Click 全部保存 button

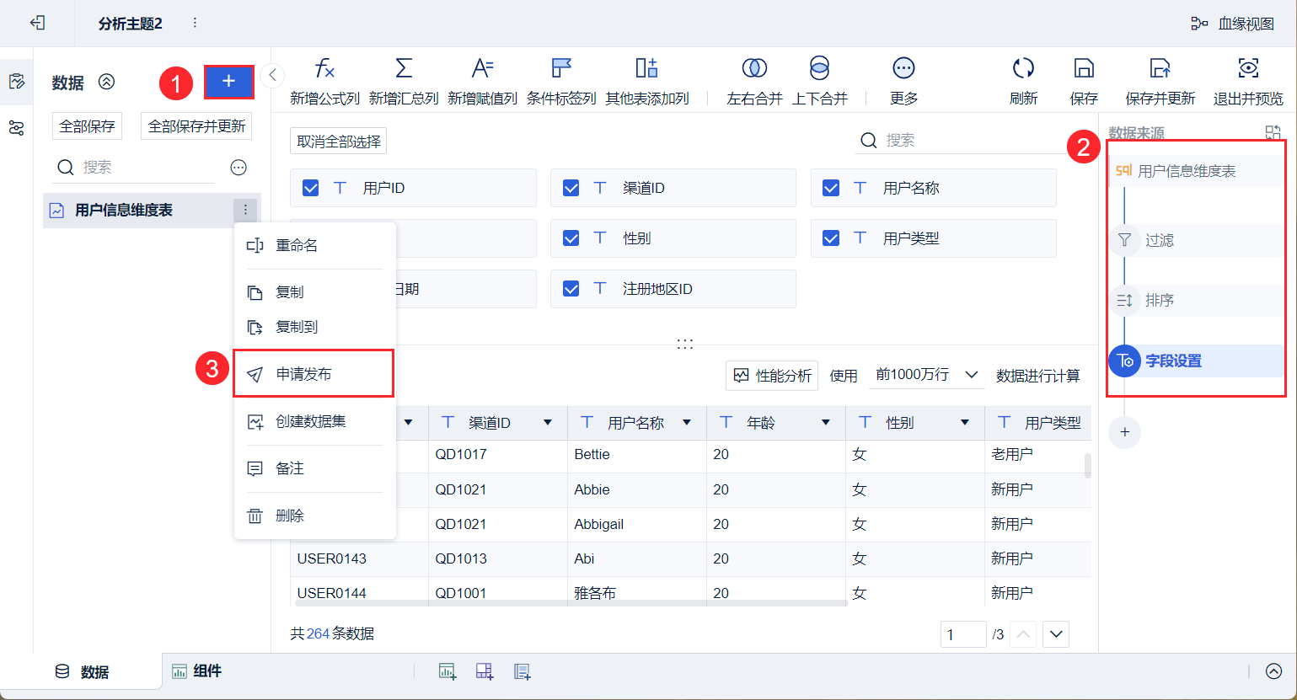tap(87, 126)
